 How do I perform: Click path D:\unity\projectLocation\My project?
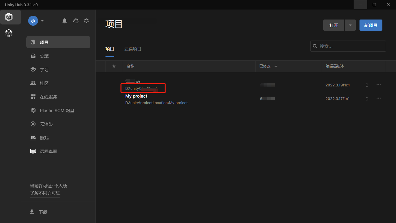157,103
